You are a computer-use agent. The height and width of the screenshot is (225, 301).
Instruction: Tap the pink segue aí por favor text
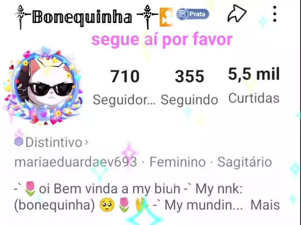click(x=162, y=39)
